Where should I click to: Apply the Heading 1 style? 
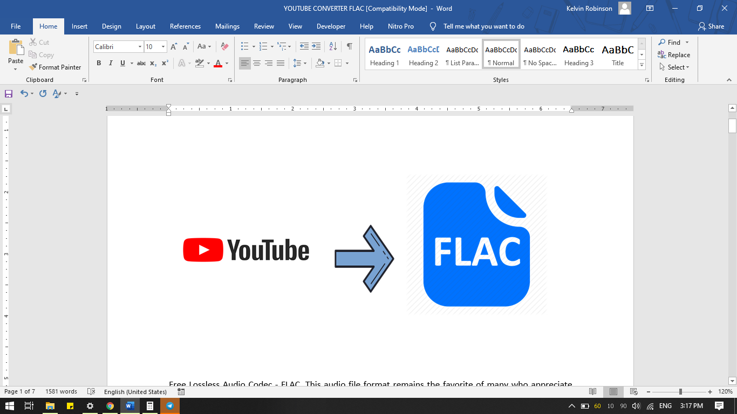click(385, 54)
